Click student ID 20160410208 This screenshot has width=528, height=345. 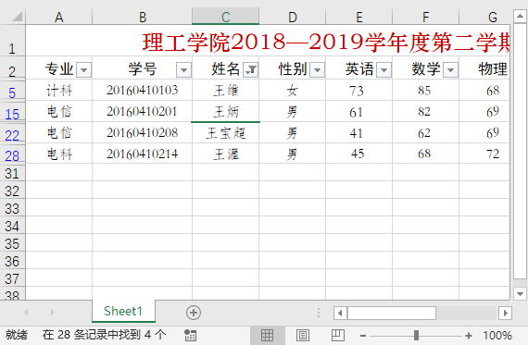coord(142,132)
